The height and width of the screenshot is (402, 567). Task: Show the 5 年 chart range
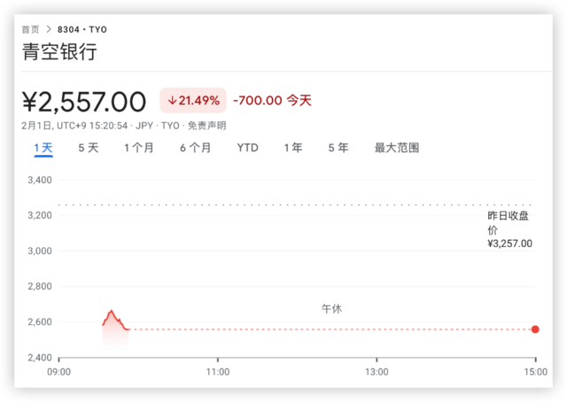(338, 148)
